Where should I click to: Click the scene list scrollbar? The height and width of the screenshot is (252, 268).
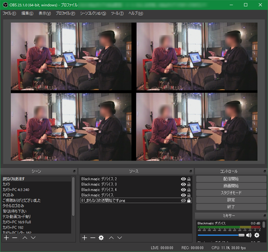tap(73, 196)
